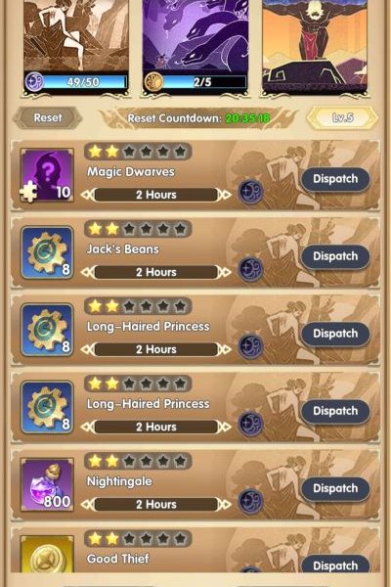This screenshot has width=391, height=587.
Task: Tap the moon emblem on Magic Dwarves quest
Action: [x=250, y=192]
